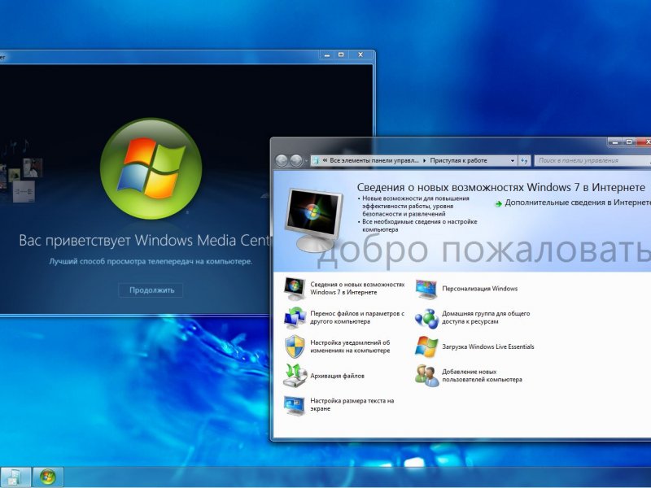Click the refresh button beside the address bar
Screen dimensions: 651x488
click(524, 160)
